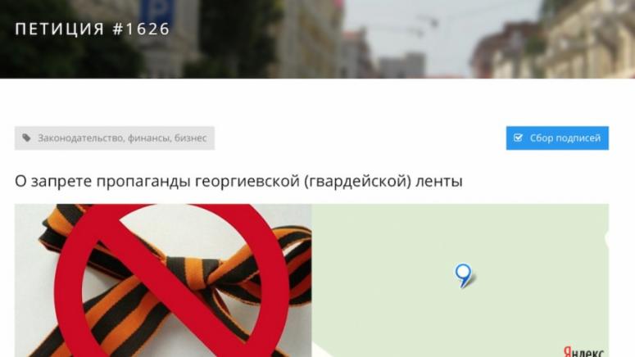Click the blue parking sign in banner
Viewport: 635px width, 357px height.
point(156,14)
